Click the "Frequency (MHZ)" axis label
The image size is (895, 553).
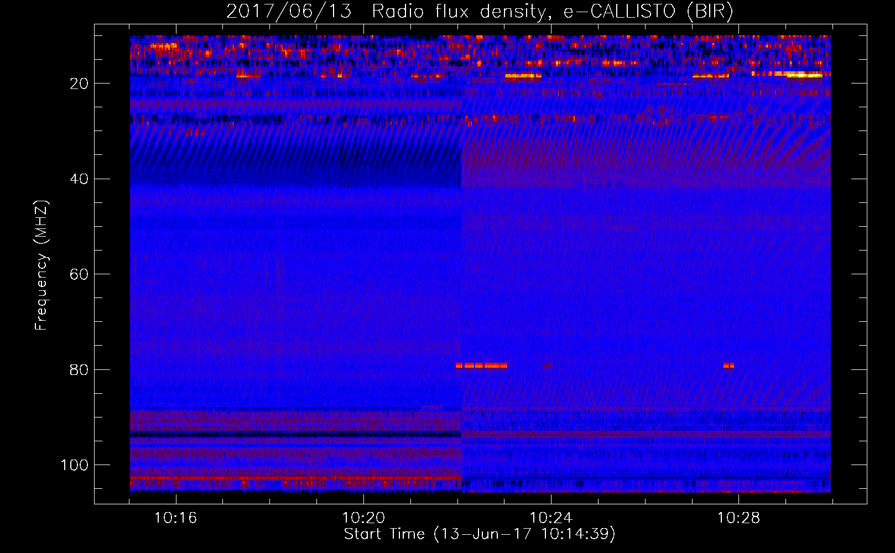[41, 265]
